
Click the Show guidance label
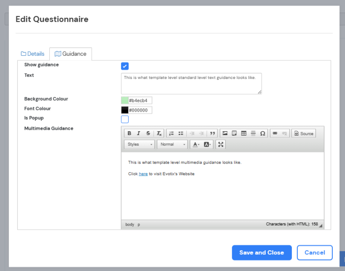coord(41,65)
